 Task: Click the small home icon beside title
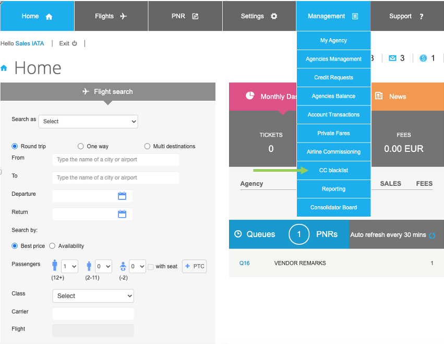[4, 68]
